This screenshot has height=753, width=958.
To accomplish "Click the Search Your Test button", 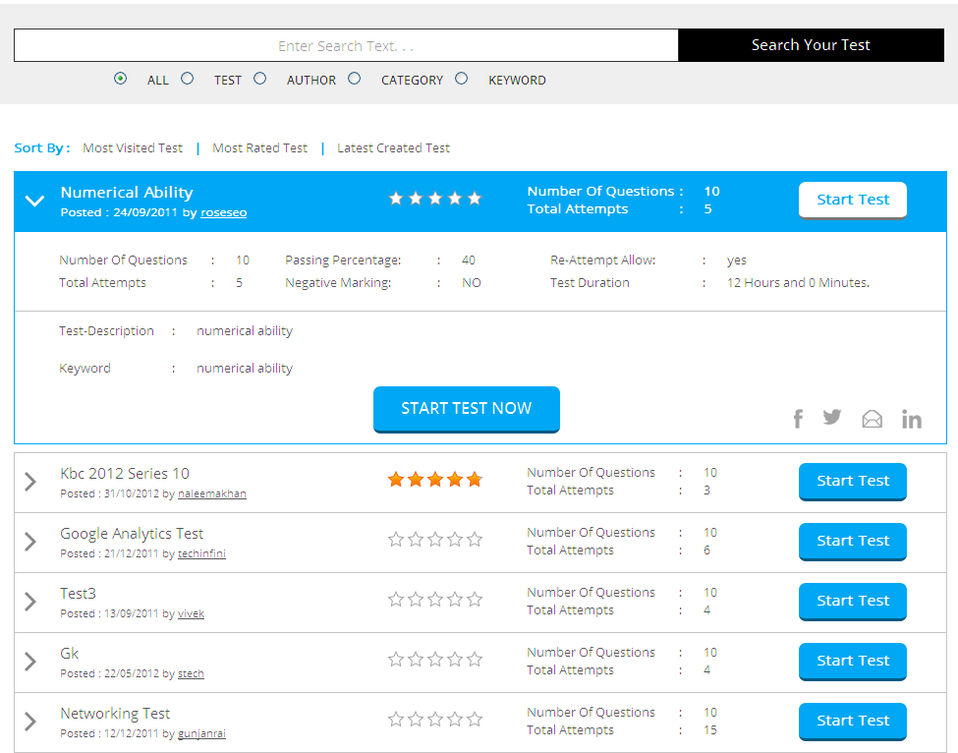I will (x=811, y=45).
